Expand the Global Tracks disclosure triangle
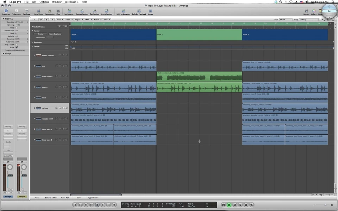The image size is (338, 211). (32, 27)
